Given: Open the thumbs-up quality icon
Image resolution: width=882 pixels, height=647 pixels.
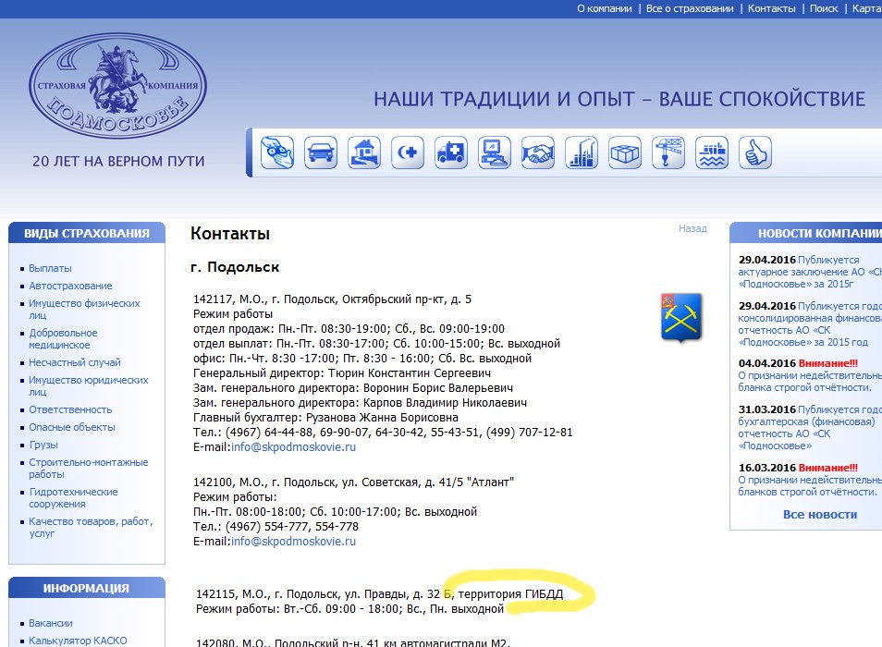Looking at the screenshot, I should [x=754, y=153].
